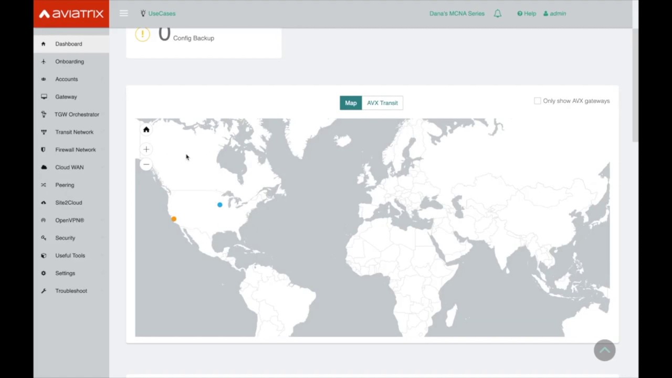The width and height of the screenshot is (672, 378).
Task: Click the Transit Network icon
Action: click(44, 132)
